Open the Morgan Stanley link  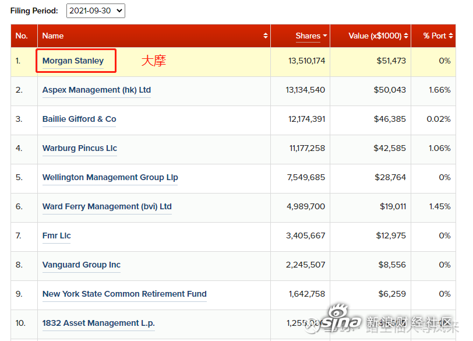(73, 61)
